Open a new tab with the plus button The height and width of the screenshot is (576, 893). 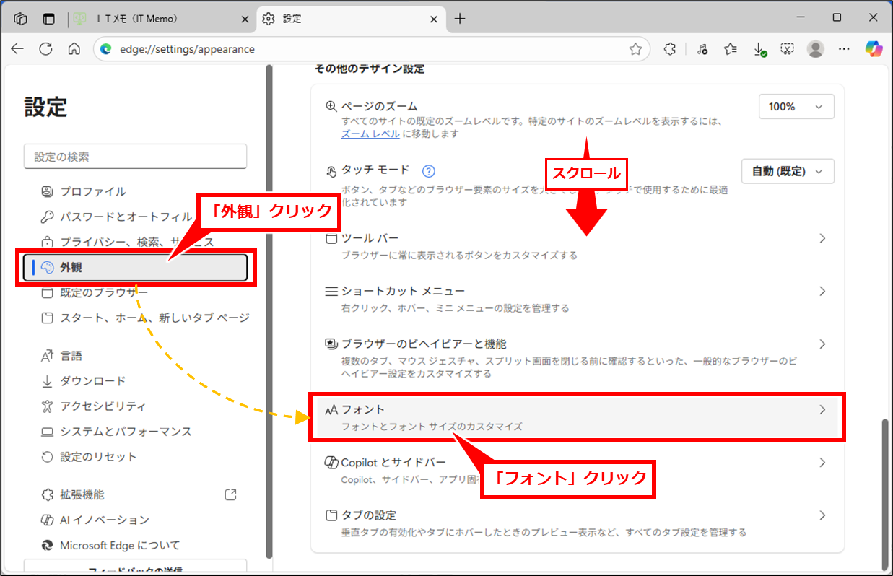(460, 19)
